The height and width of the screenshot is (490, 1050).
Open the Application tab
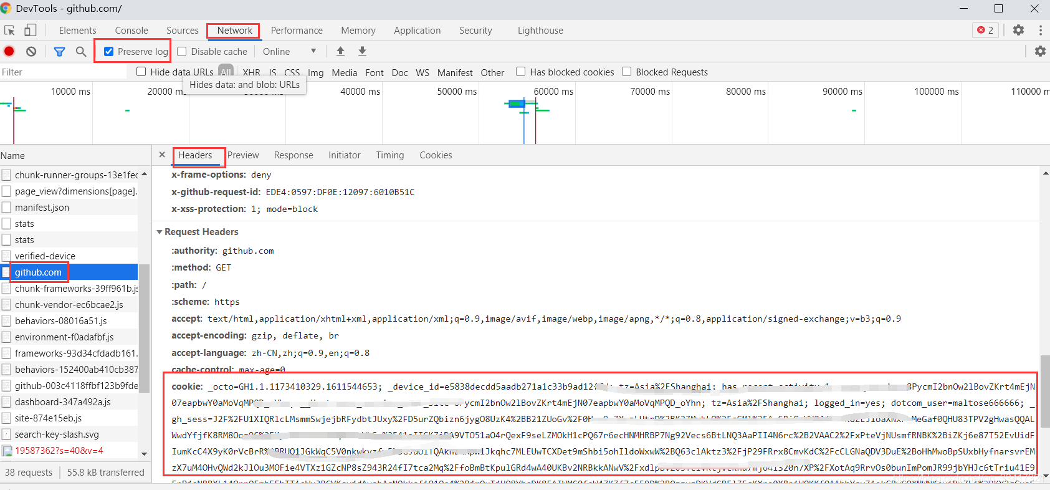tap(417, 30)
